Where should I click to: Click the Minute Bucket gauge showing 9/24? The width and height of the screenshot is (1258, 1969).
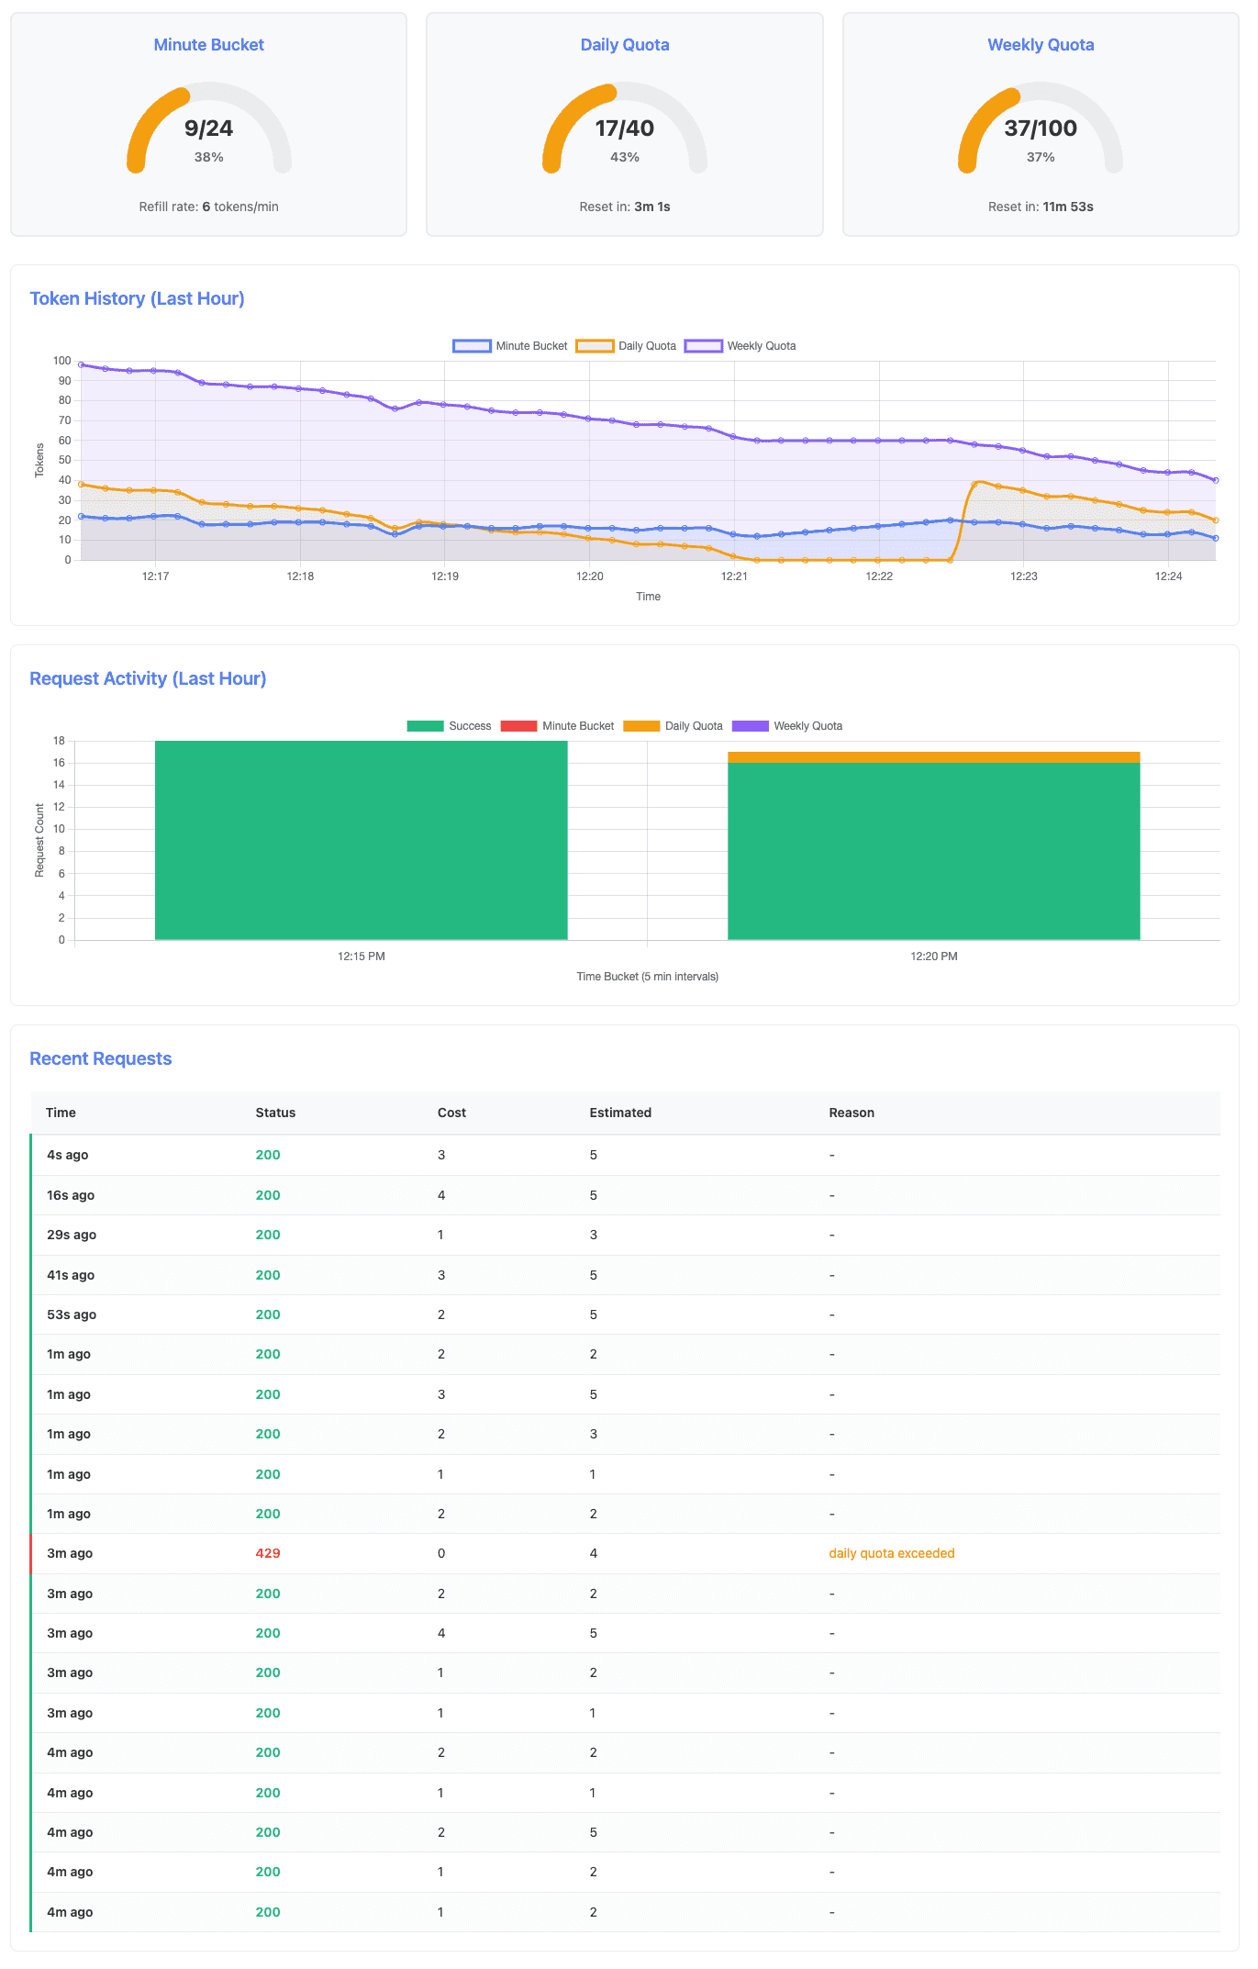coord(209,129)
